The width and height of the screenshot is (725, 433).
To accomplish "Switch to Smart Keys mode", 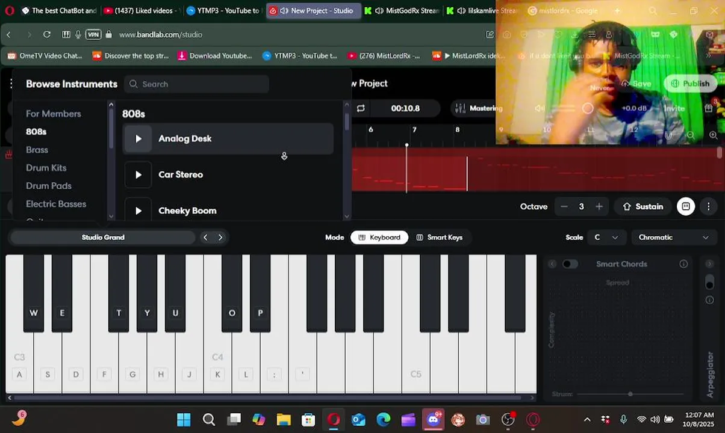I will click(x=440, y=238).
